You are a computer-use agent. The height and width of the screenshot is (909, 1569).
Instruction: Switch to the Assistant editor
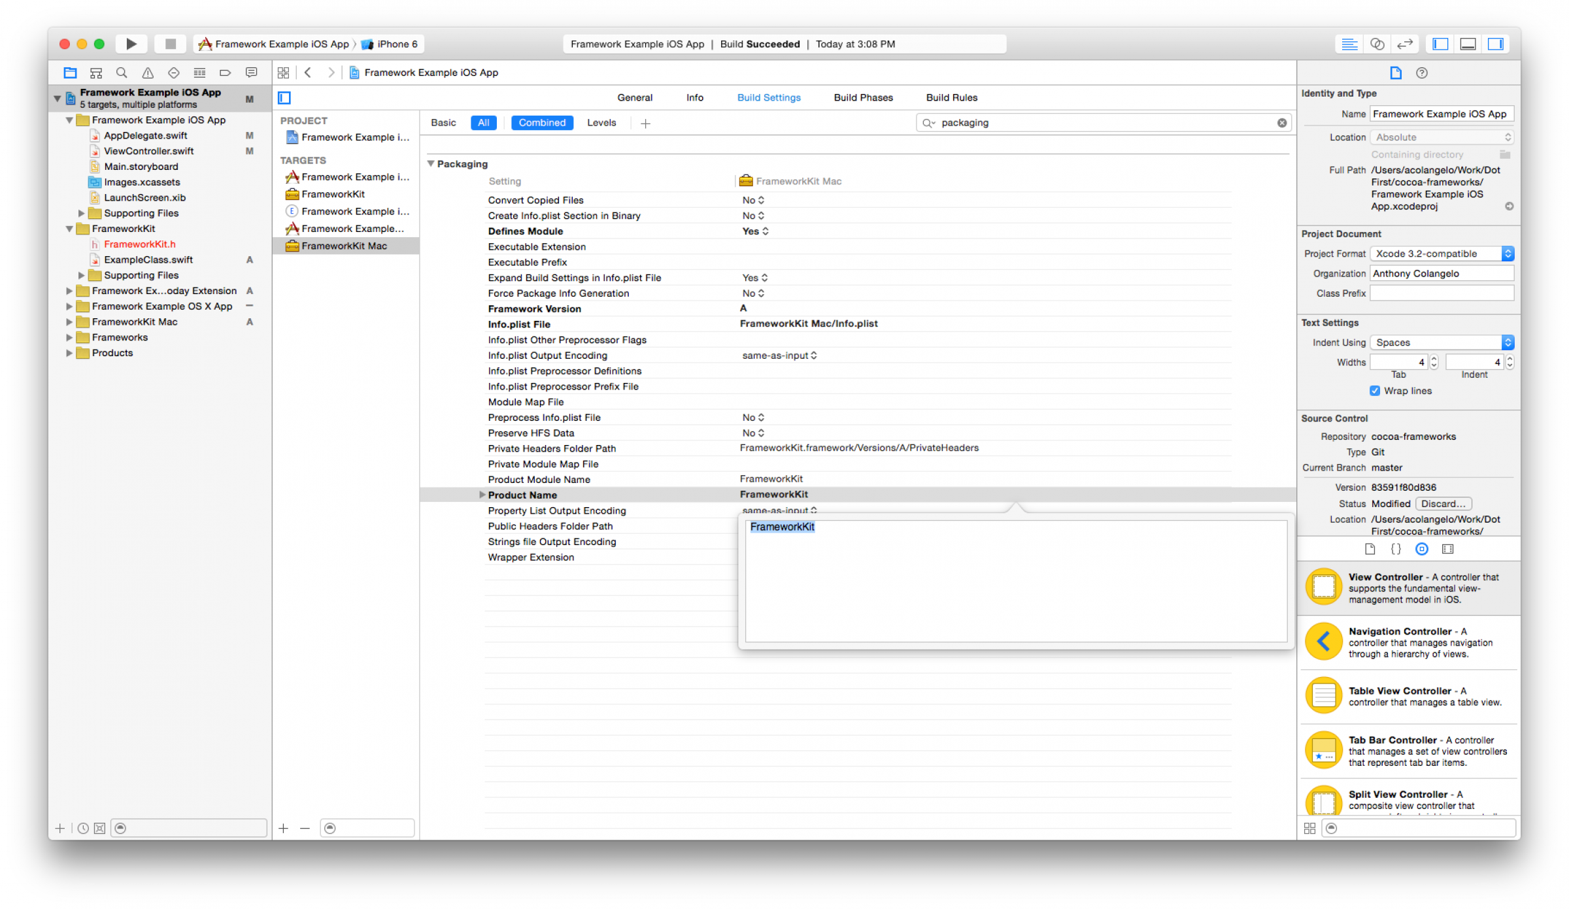click(1377, 44)
